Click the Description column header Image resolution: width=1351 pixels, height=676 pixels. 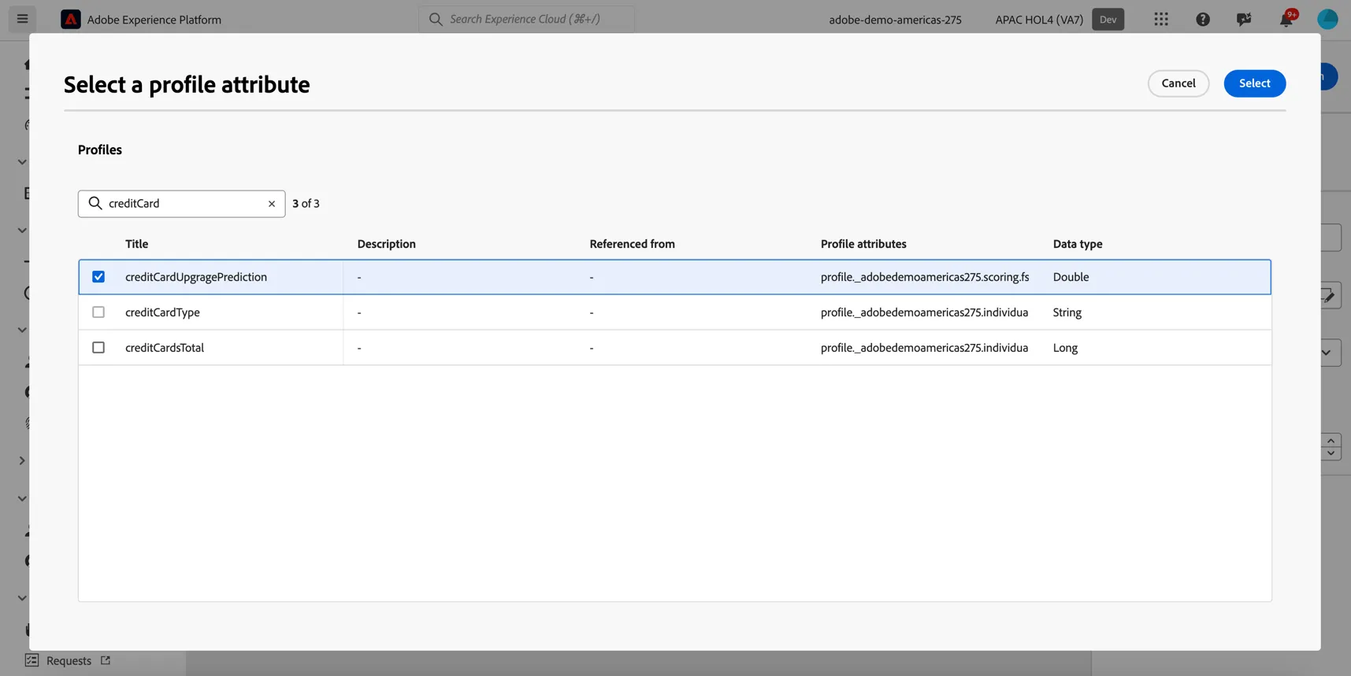(x=387, y=244)
